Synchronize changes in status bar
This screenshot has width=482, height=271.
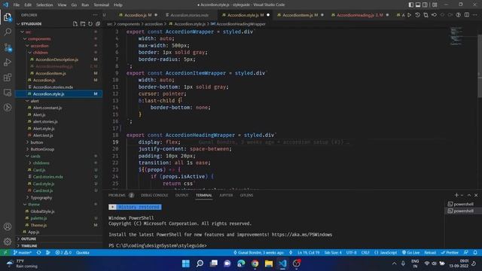click(38, 253)
